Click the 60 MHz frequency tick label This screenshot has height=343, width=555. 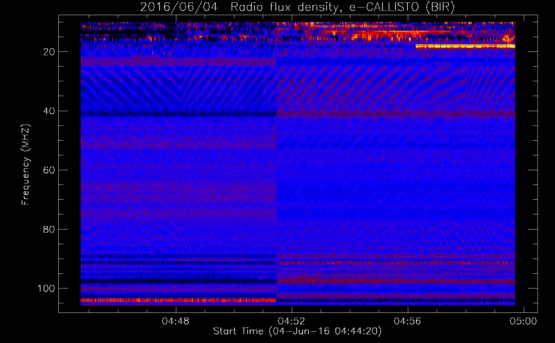pos(49,170)
